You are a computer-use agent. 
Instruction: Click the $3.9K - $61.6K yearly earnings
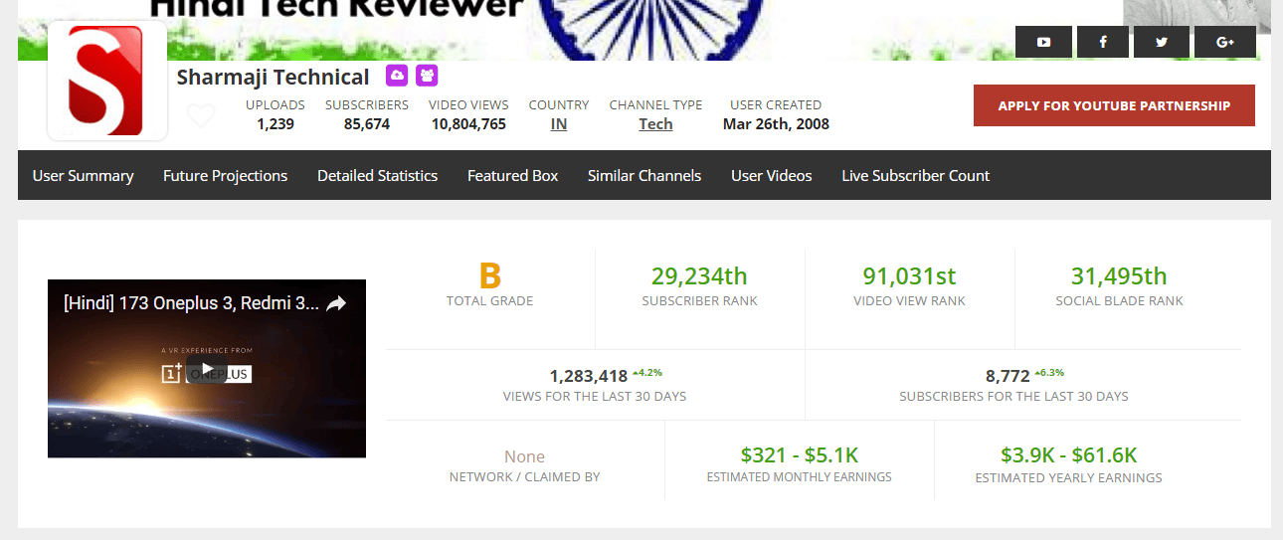[x=1068, y=455]
